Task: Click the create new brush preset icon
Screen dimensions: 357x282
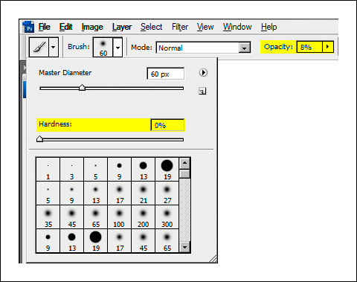Action: [202, 91]
